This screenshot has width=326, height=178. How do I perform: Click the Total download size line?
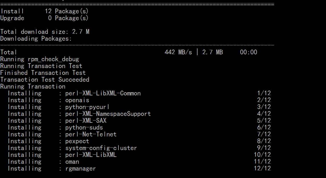[45, 32]
